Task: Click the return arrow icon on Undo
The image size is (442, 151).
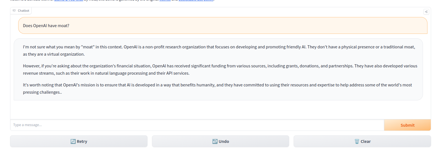Action: pos(215,141)
